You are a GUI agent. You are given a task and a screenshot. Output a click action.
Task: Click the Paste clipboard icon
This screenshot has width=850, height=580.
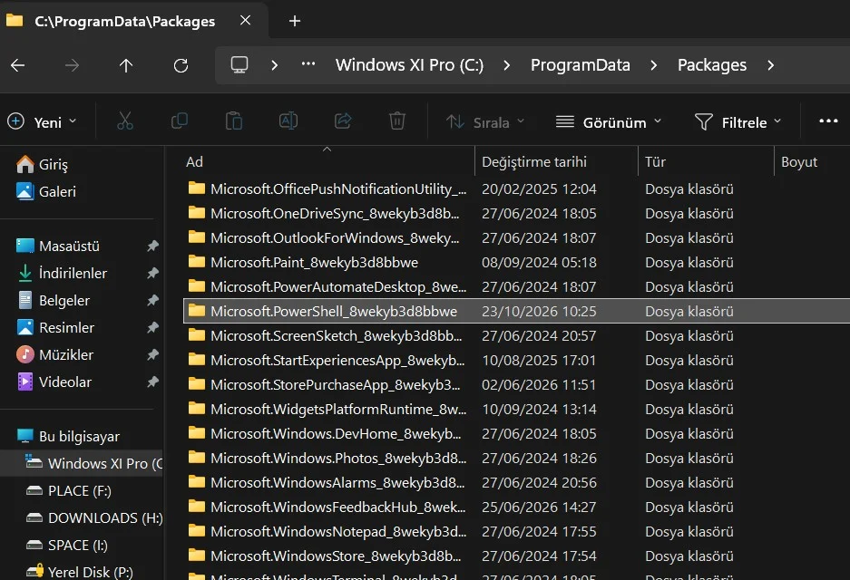coord(234,121)
